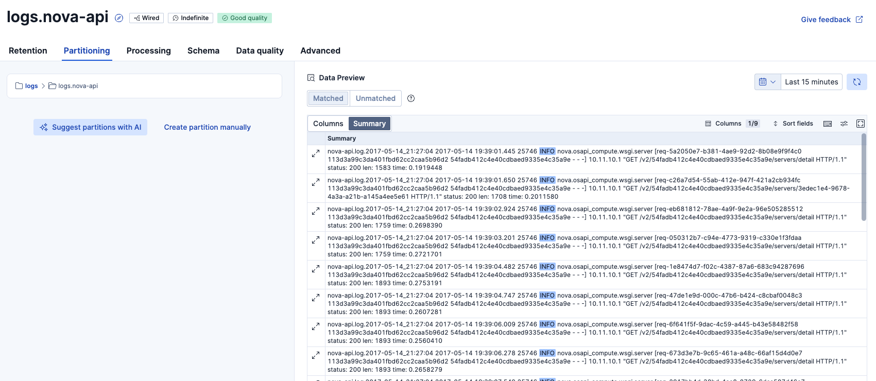Click Create partition manually
This screenshot has width=876, height=381.
[x=208, y=127]
